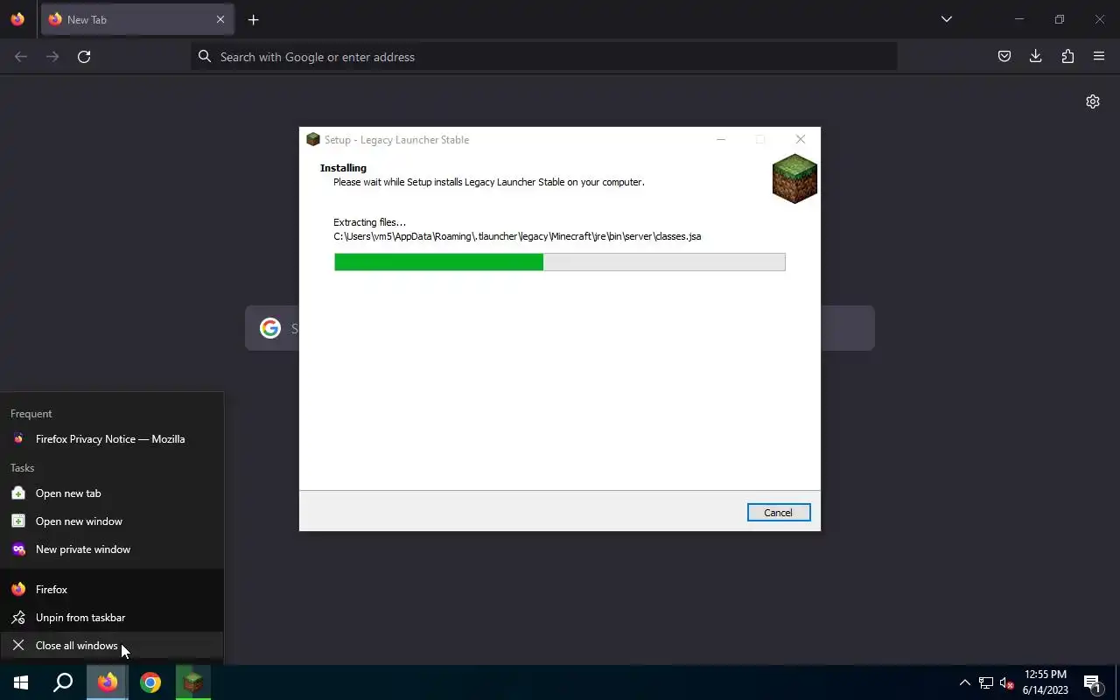Image resolution: width=1120 pixels, height=700 pixels.
Task: Reload the current page
Action: (x=84, y=57)
